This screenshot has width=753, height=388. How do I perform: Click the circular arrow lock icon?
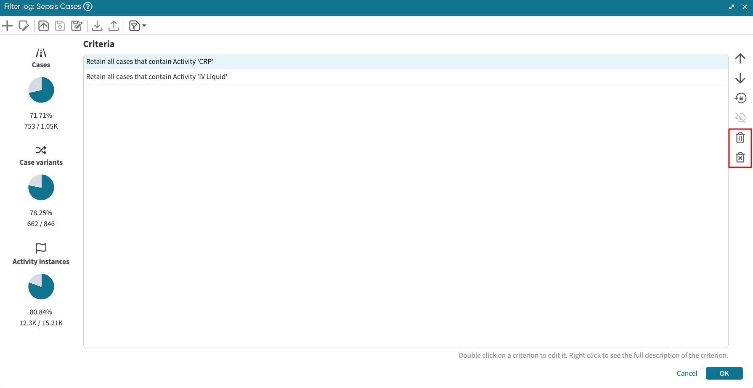tap(740, 98)
